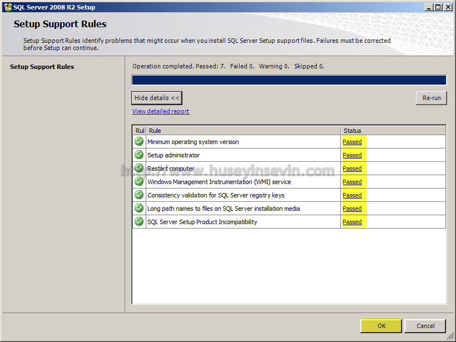This screenshot has width=456, height=342.
Task: Select Consistency validation for SQL Server registry keys
Action: [x=216, y=195]
